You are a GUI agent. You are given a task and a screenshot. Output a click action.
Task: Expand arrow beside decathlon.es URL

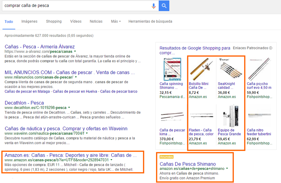pyautogui.click(x=69, y=108)
